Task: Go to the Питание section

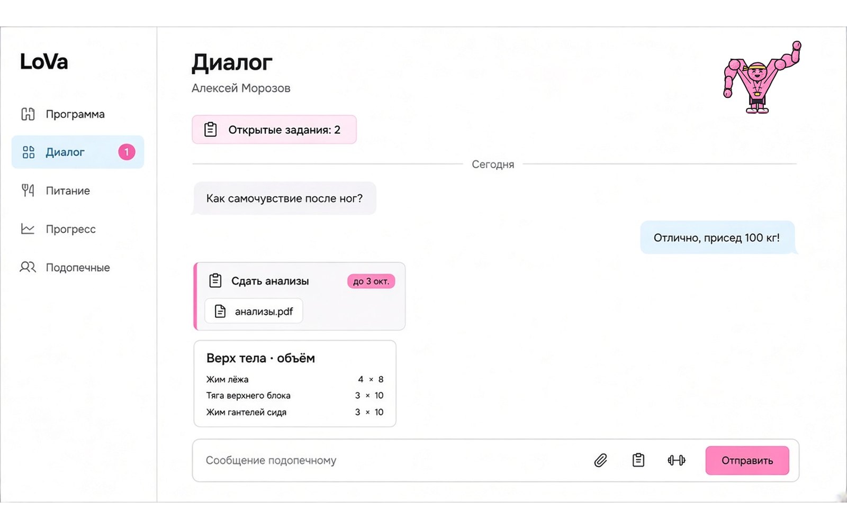Action: [78, 190]
